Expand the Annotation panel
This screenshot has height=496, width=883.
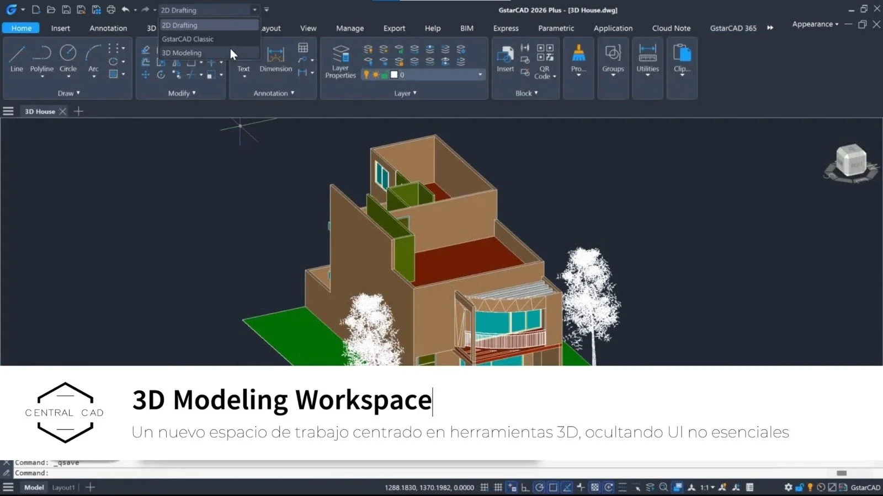(x=274, y=93)
